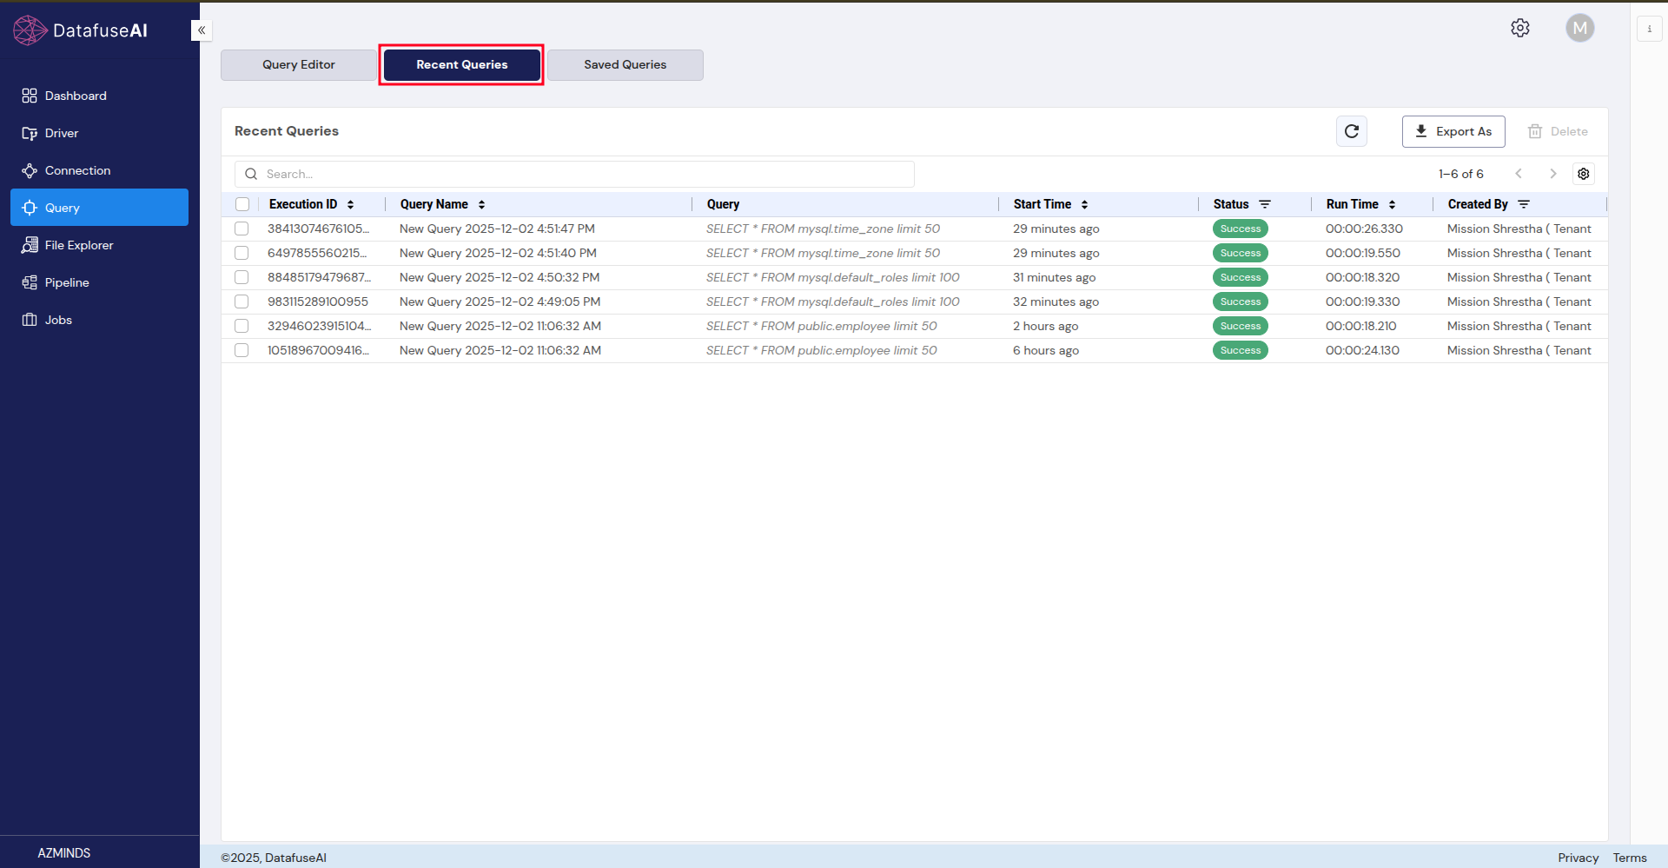The height and width of the screenshot is (868, 1668).
Task: Open the Pipeline section
Action: [x=67, y=282]
